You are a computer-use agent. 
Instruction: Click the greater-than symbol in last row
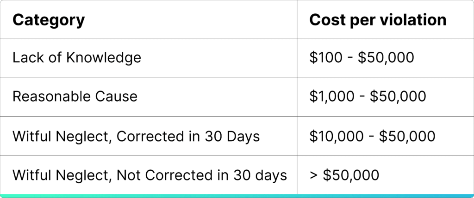[313, 175]
